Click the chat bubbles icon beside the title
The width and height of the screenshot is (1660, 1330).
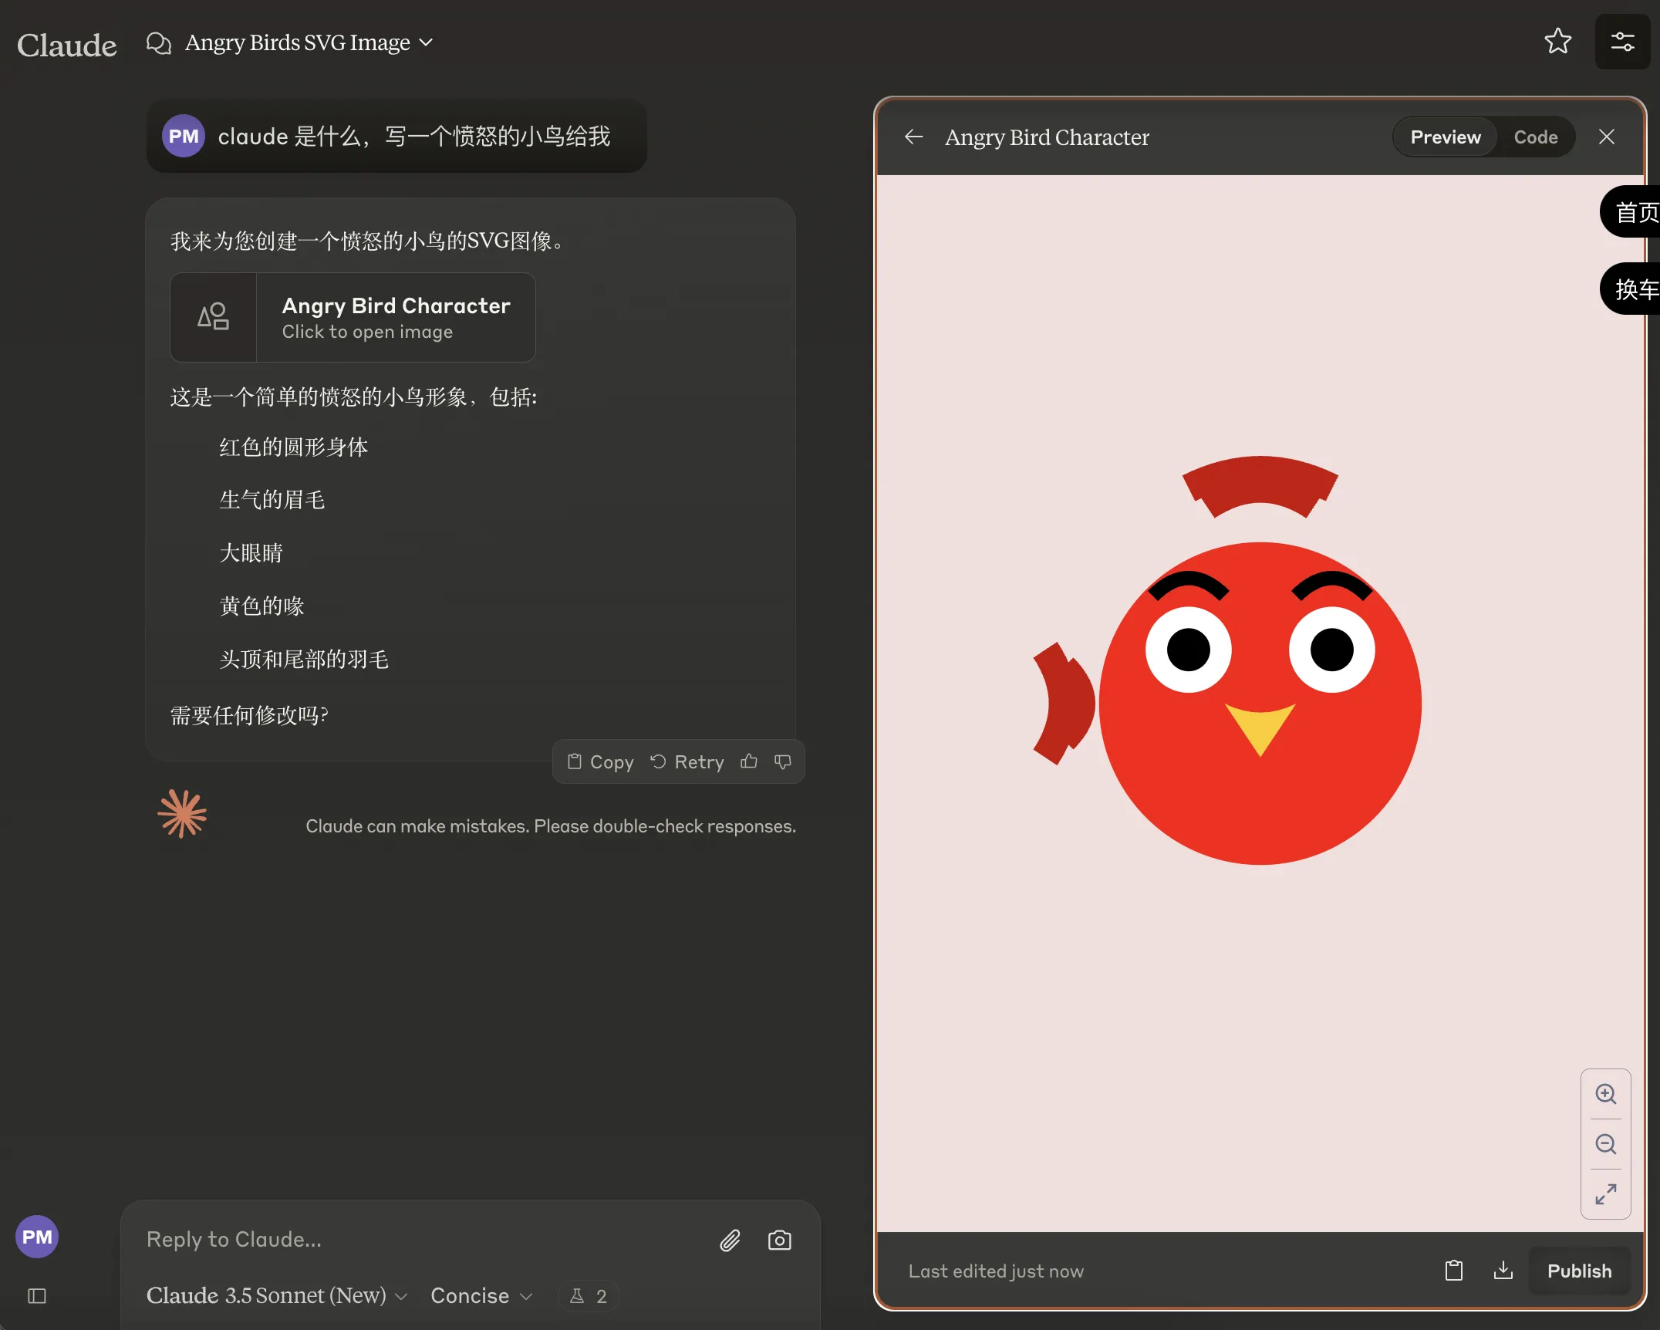click(x=159, y=43)
